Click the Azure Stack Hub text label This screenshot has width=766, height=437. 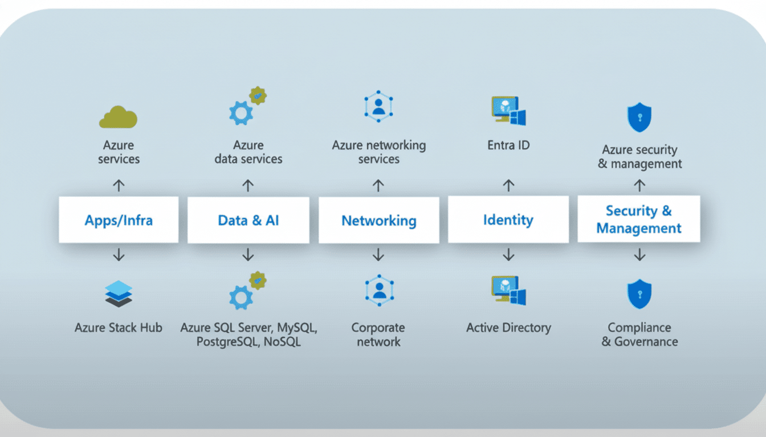point(118,328)
